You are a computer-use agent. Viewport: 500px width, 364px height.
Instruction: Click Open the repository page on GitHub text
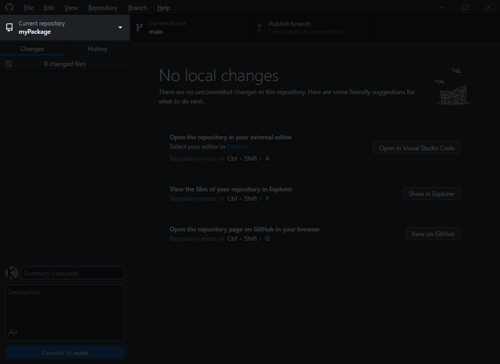pos(245,229)
